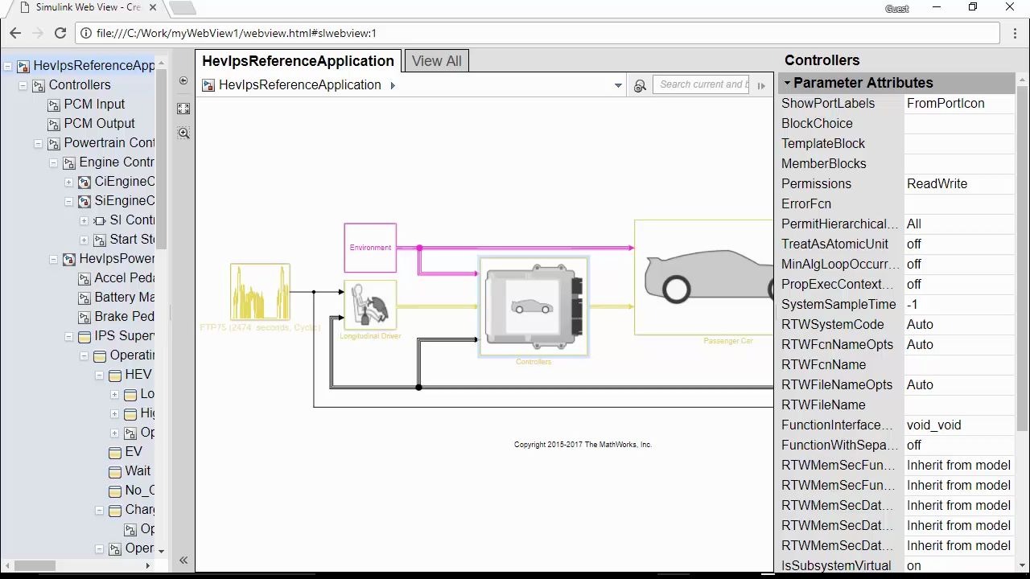Select the Environment block in the diagram
This screenshot has height=579, width=1030.
coord(370,248)
